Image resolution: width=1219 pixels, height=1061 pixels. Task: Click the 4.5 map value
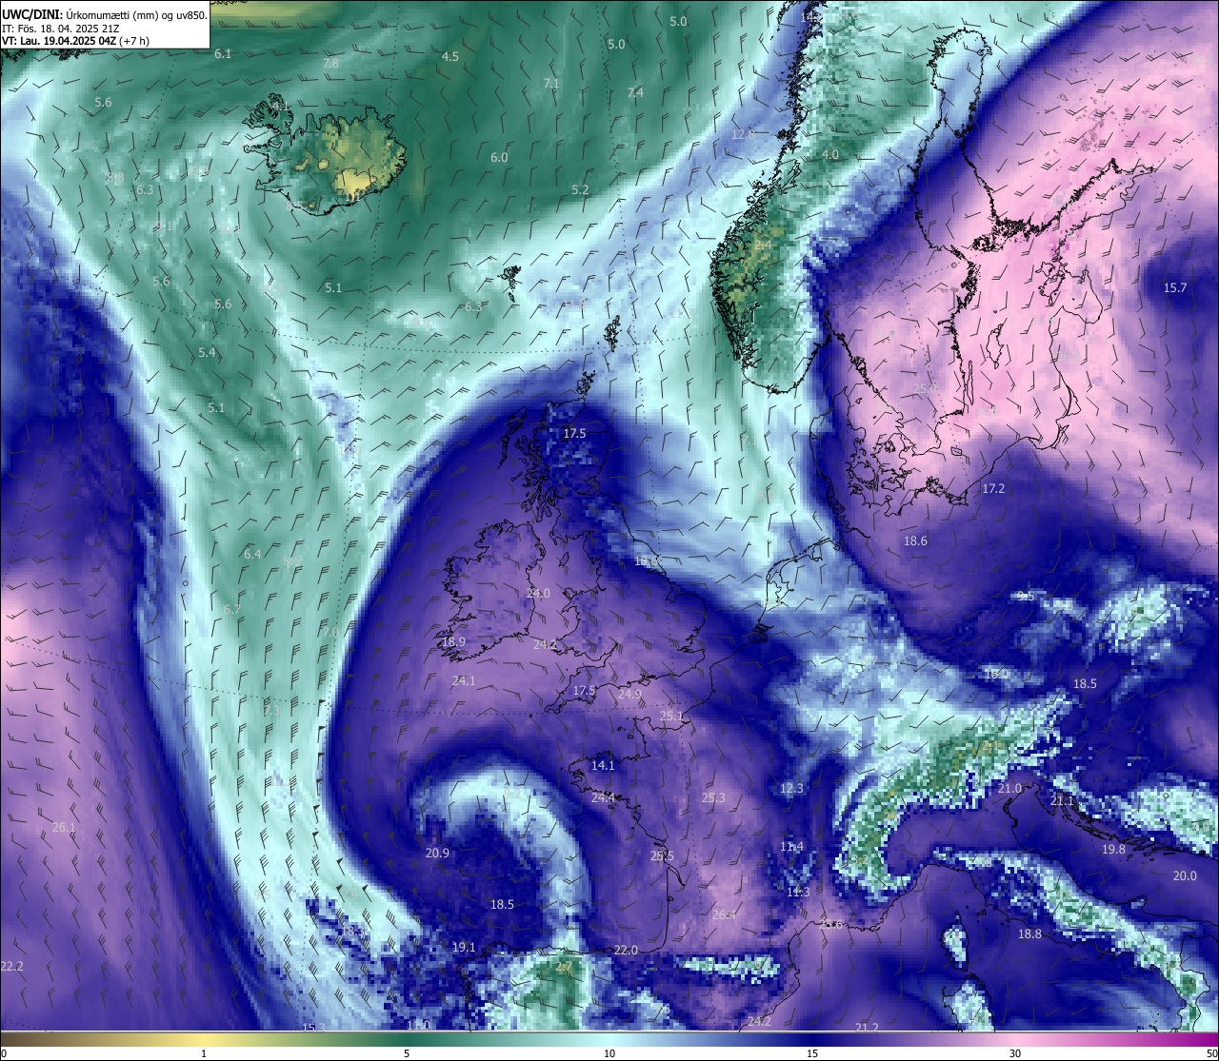tap(450, 56)
